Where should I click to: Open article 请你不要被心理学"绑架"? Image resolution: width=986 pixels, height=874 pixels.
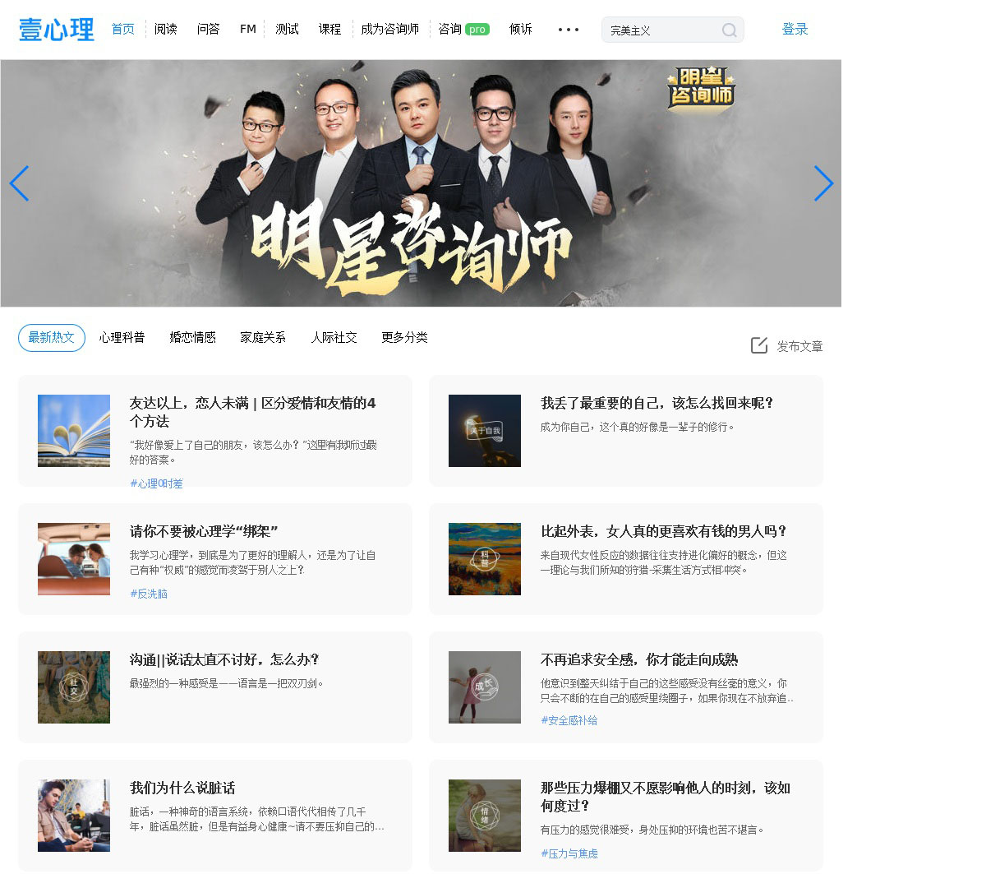(205, 531)
